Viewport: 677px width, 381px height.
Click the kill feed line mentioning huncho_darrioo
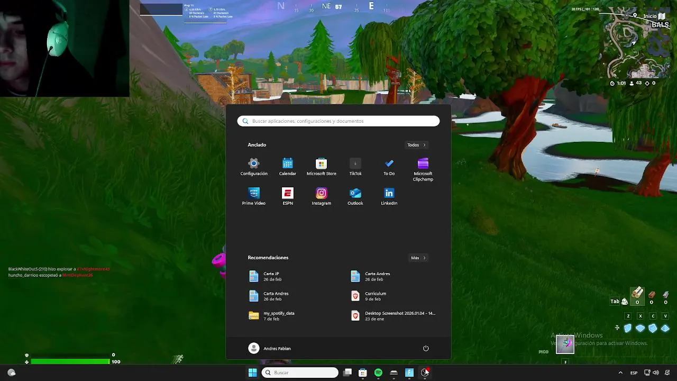[x=51, y=275]
